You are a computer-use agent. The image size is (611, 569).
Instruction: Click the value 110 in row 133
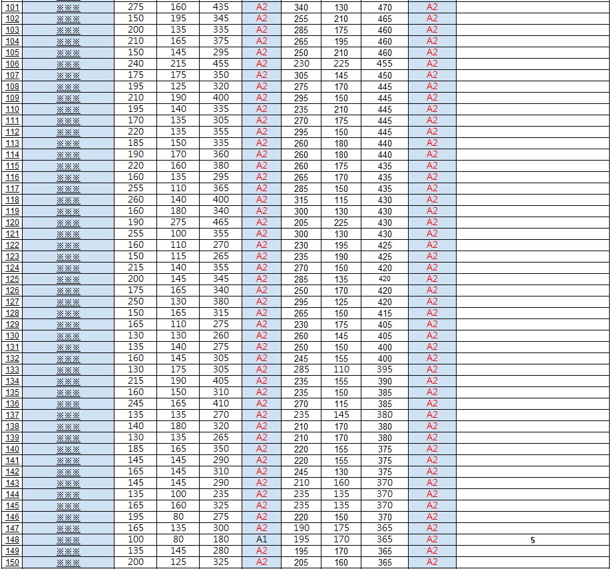(341, 370)
